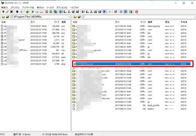The width and height of the screenshot is (196, 136).
Task: Click the Quick Connect lightning icon
Action: tap(7, 12)
